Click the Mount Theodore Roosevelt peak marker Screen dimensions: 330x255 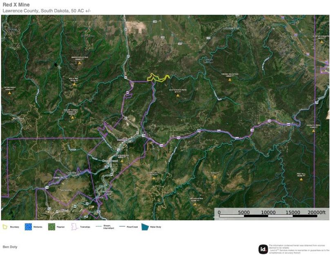click(72, 118)
